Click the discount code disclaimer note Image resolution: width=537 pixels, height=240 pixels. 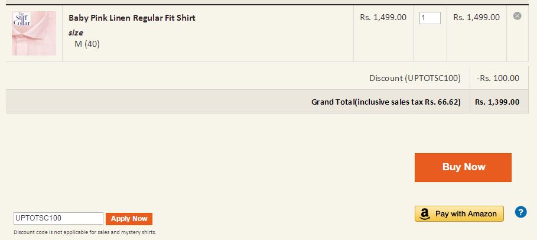pyautogui.click(x=84, y=232)
